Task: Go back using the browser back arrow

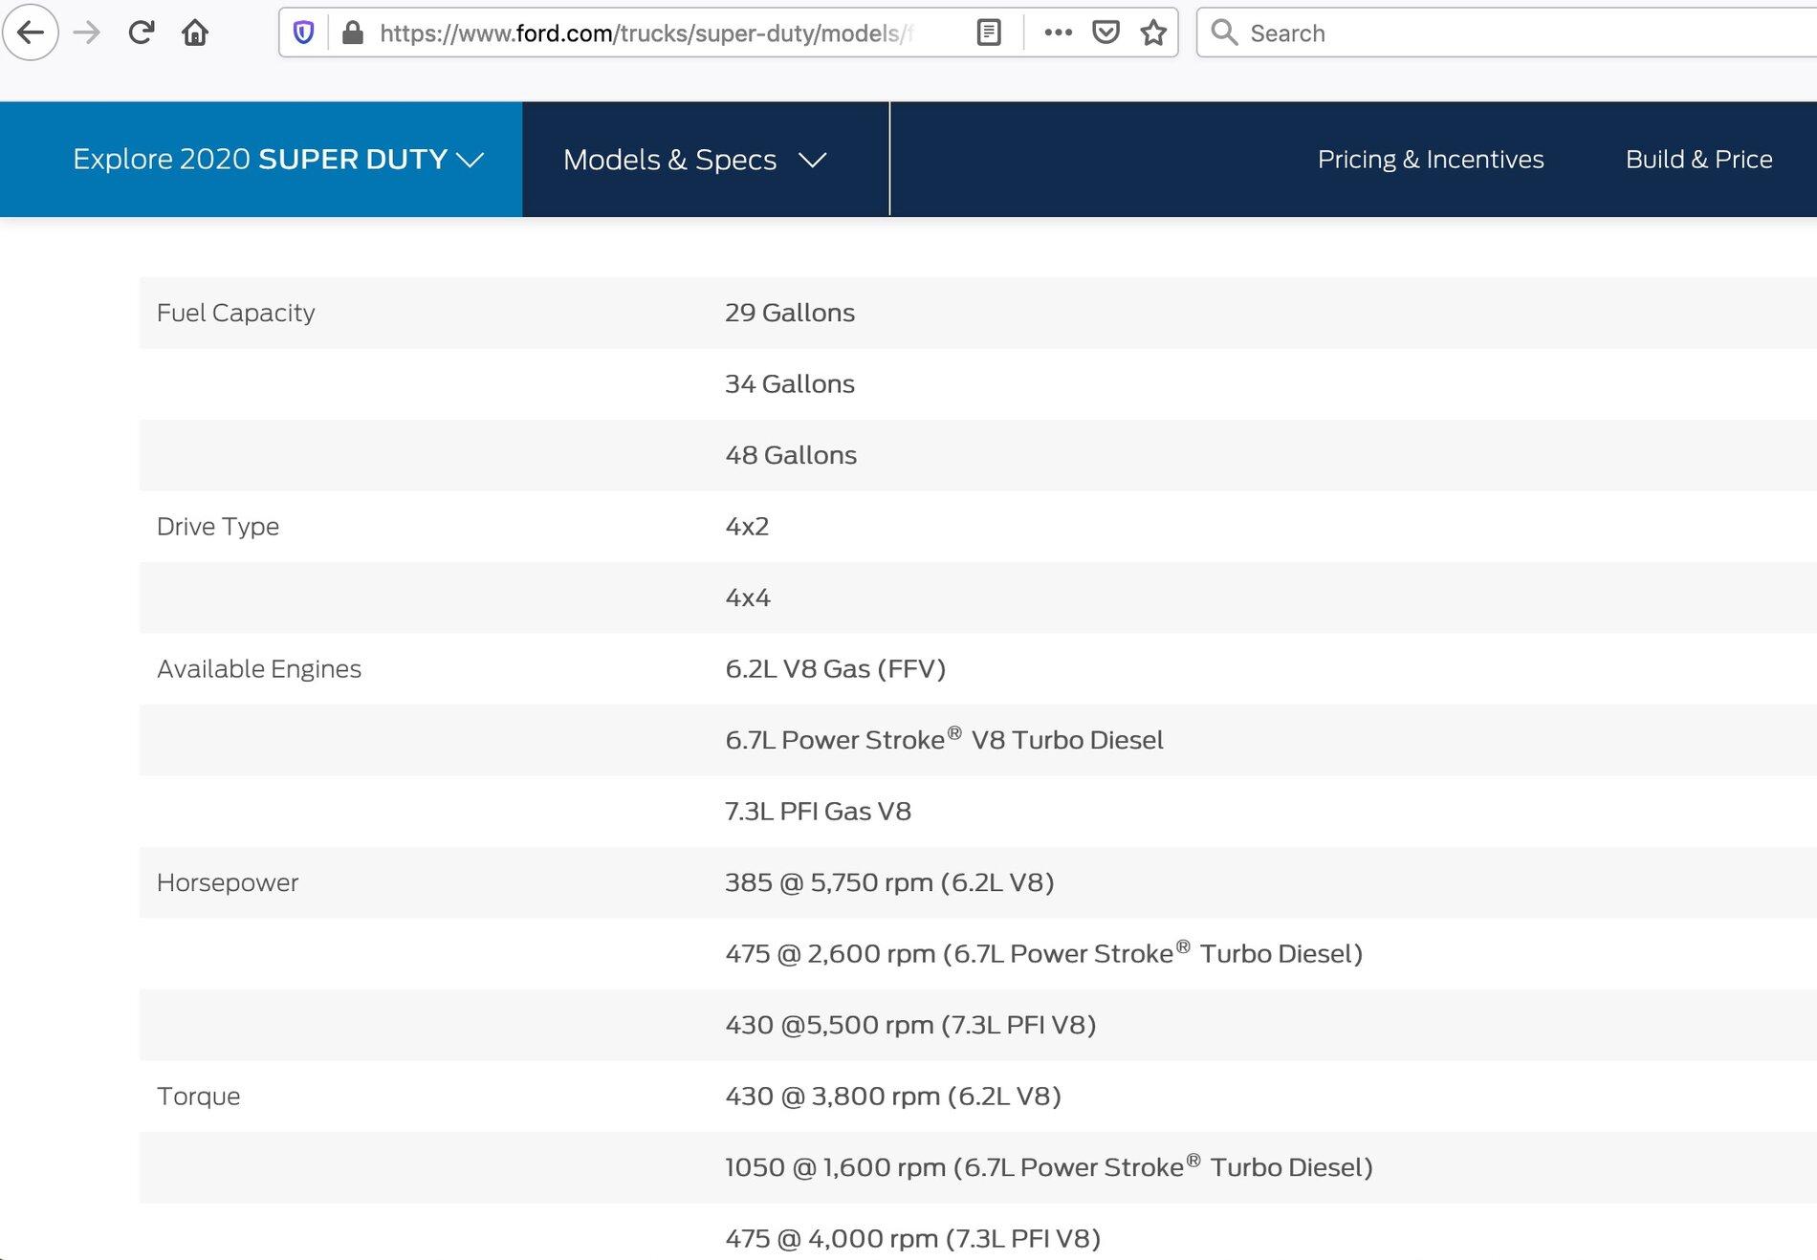Action: click(31, 33)
